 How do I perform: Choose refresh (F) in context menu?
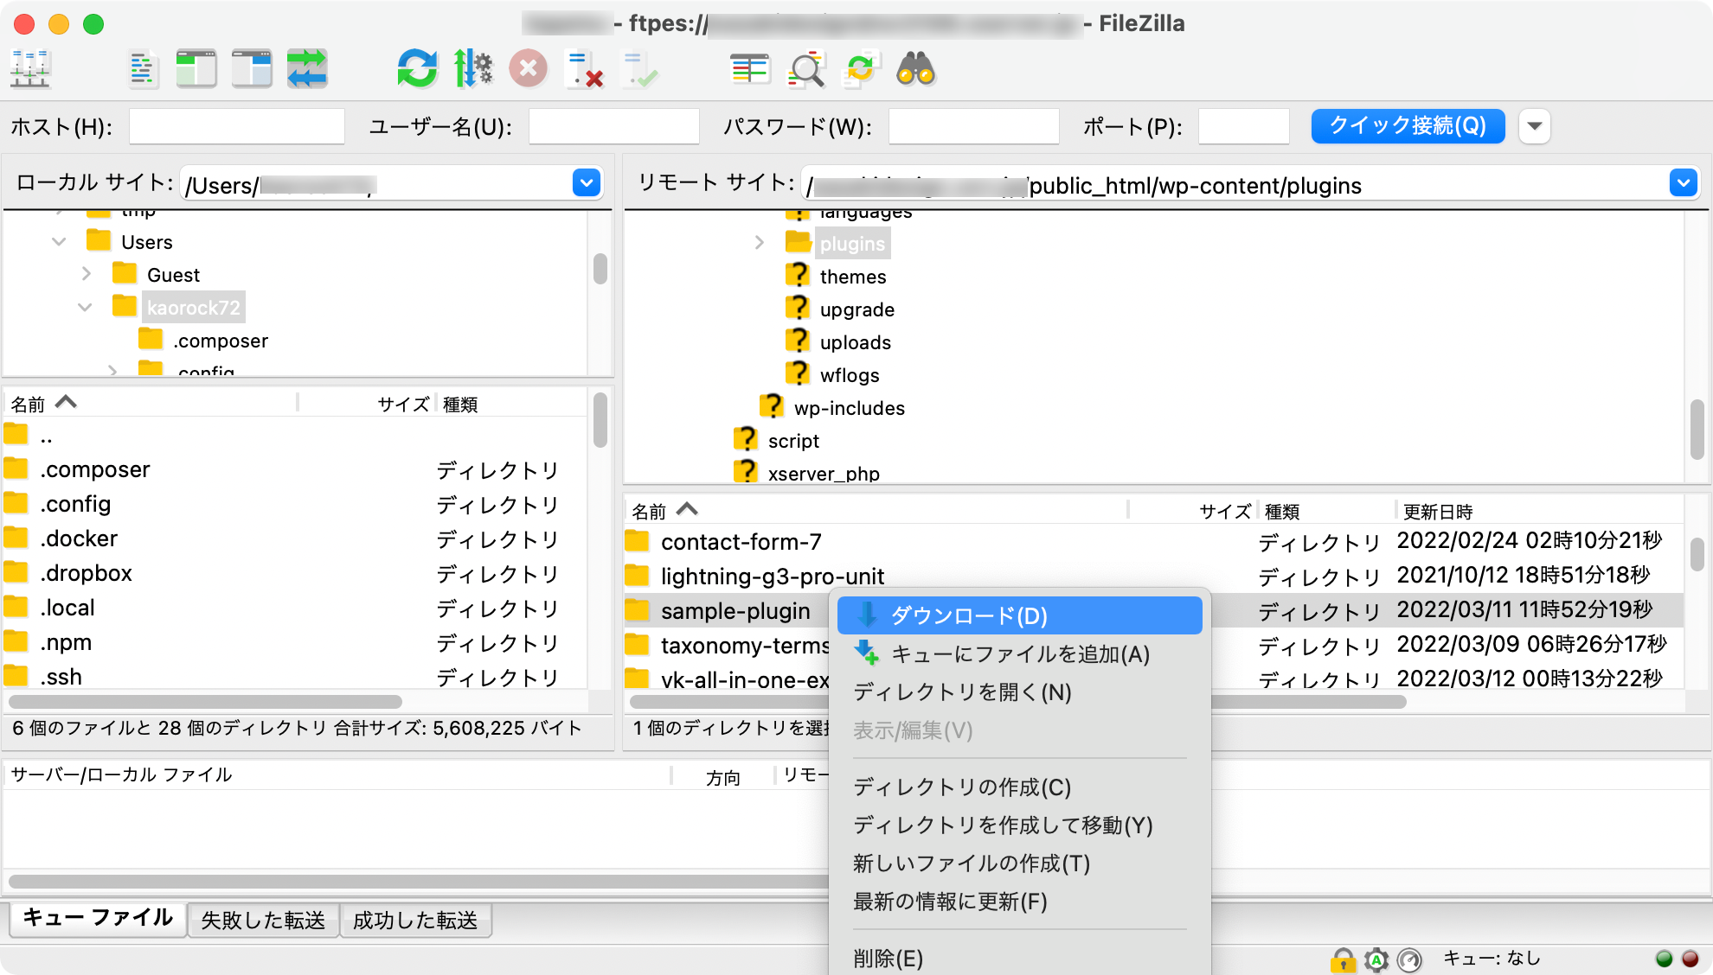[x=1019, y=901]
